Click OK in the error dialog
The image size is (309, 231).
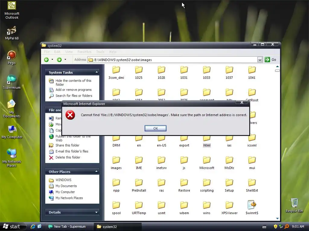(x=155, y=128)
